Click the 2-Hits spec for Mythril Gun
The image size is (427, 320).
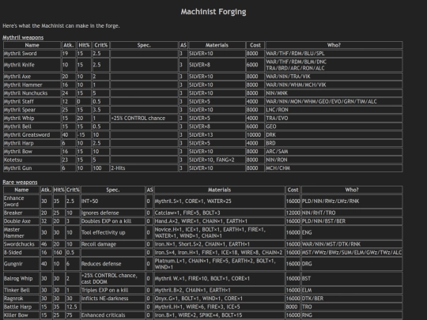pyautogui.click(x=144, y=168)
